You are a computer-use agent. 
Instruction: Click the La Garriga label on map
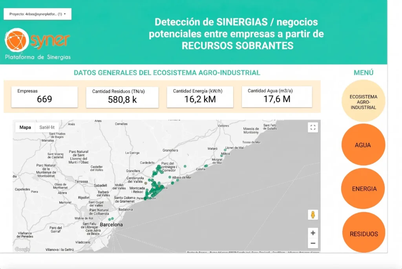(x=132, y=153)
